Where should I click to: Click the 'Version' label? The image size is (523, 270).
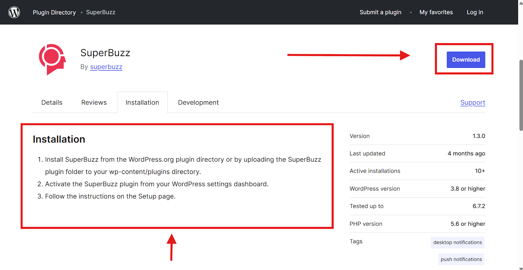360,136
